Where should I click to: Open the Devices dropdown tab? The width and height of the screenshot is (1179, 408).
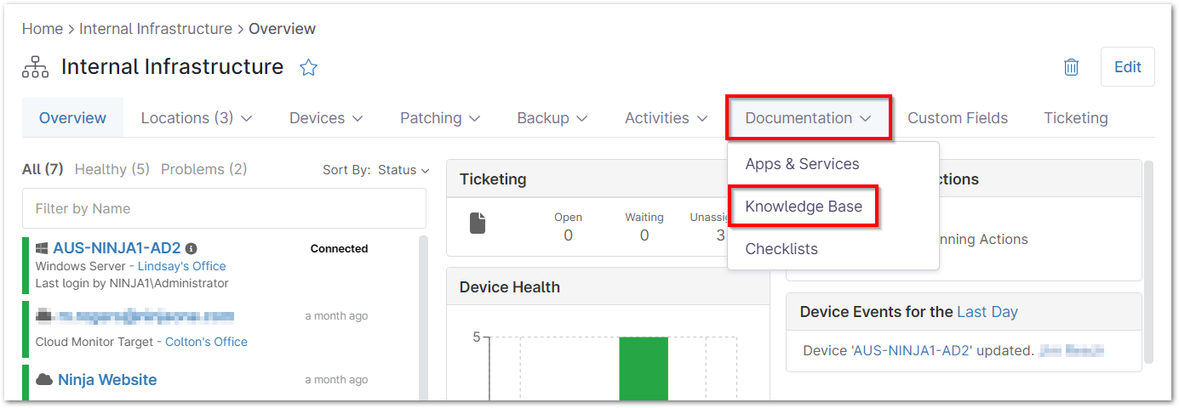click(x=326, y=118)
